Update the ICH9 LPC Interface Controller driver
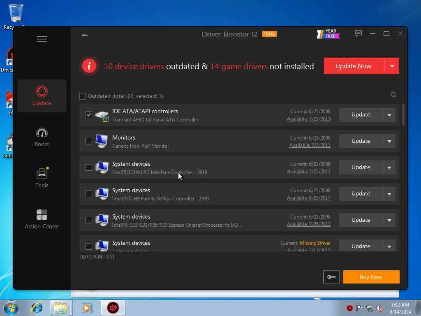This screenshot has height=316, width=421. pos(361,167)
